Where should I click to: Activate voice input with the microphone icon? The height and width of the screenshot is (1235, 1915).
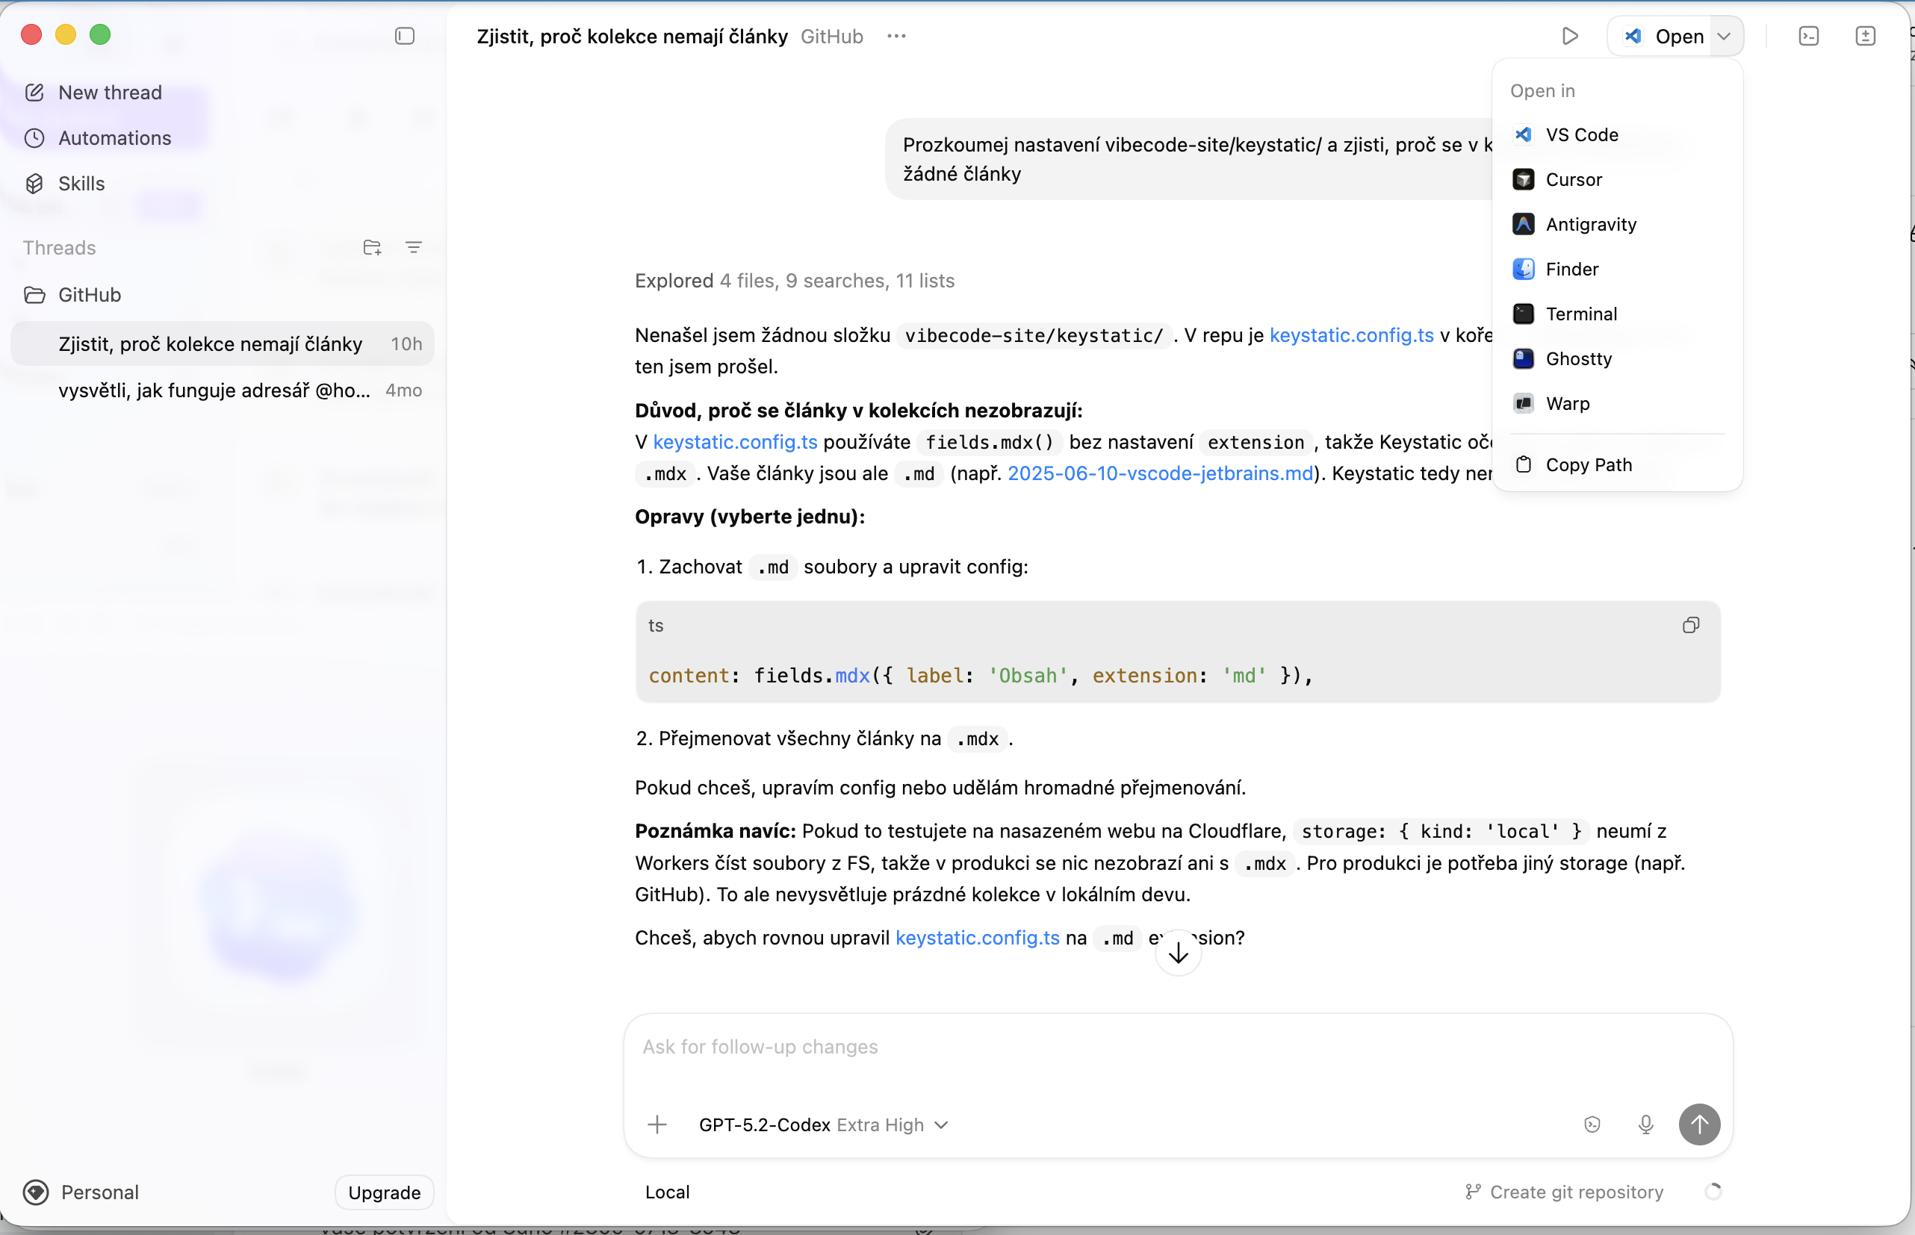click(x=1645, y=1125)
